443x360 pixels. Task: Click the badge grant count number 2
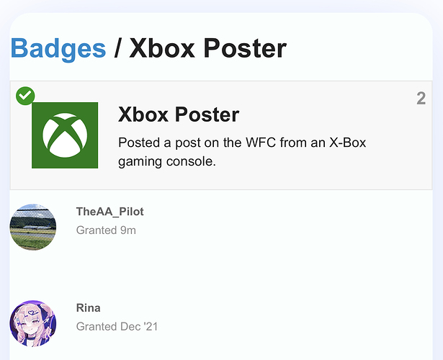(x=421, y=99)
